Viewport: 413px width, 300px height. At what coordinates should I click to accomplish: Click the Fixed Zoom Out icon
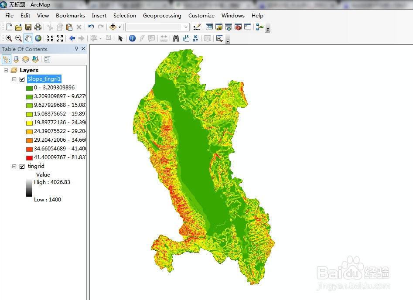(60, 38)
